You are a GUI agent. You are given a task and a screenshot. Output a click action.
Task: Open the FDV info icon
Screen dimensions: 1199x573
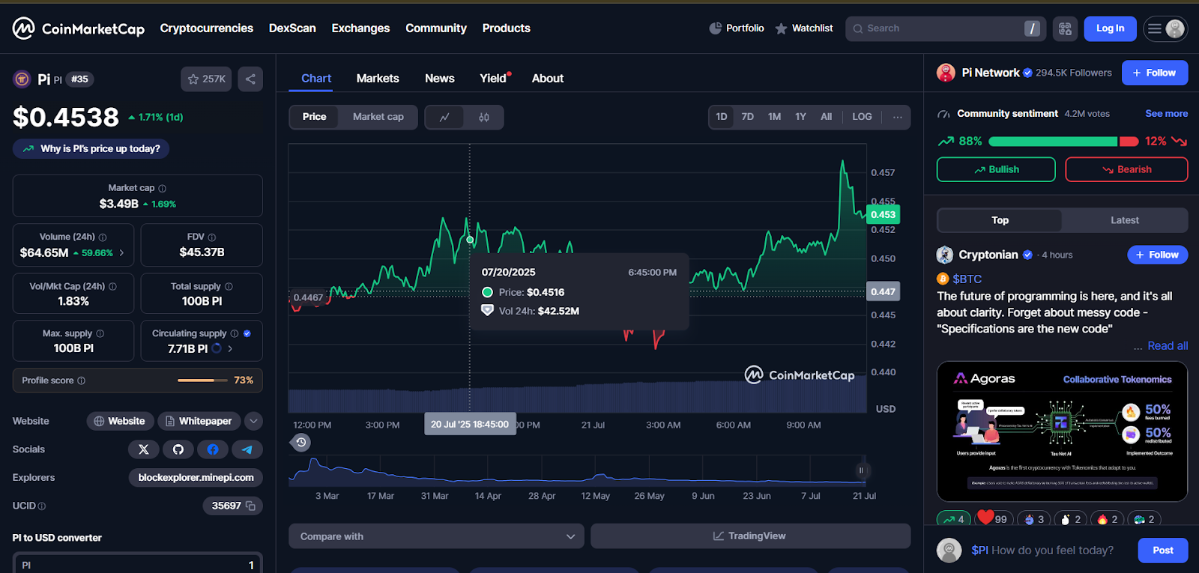[x=212, y=237]
